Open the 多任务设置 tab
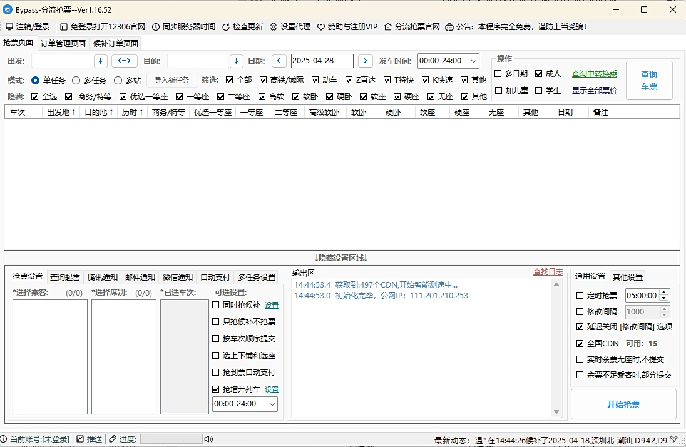The width and height of the screenshot is (686, 447). [x=257, y=277]
